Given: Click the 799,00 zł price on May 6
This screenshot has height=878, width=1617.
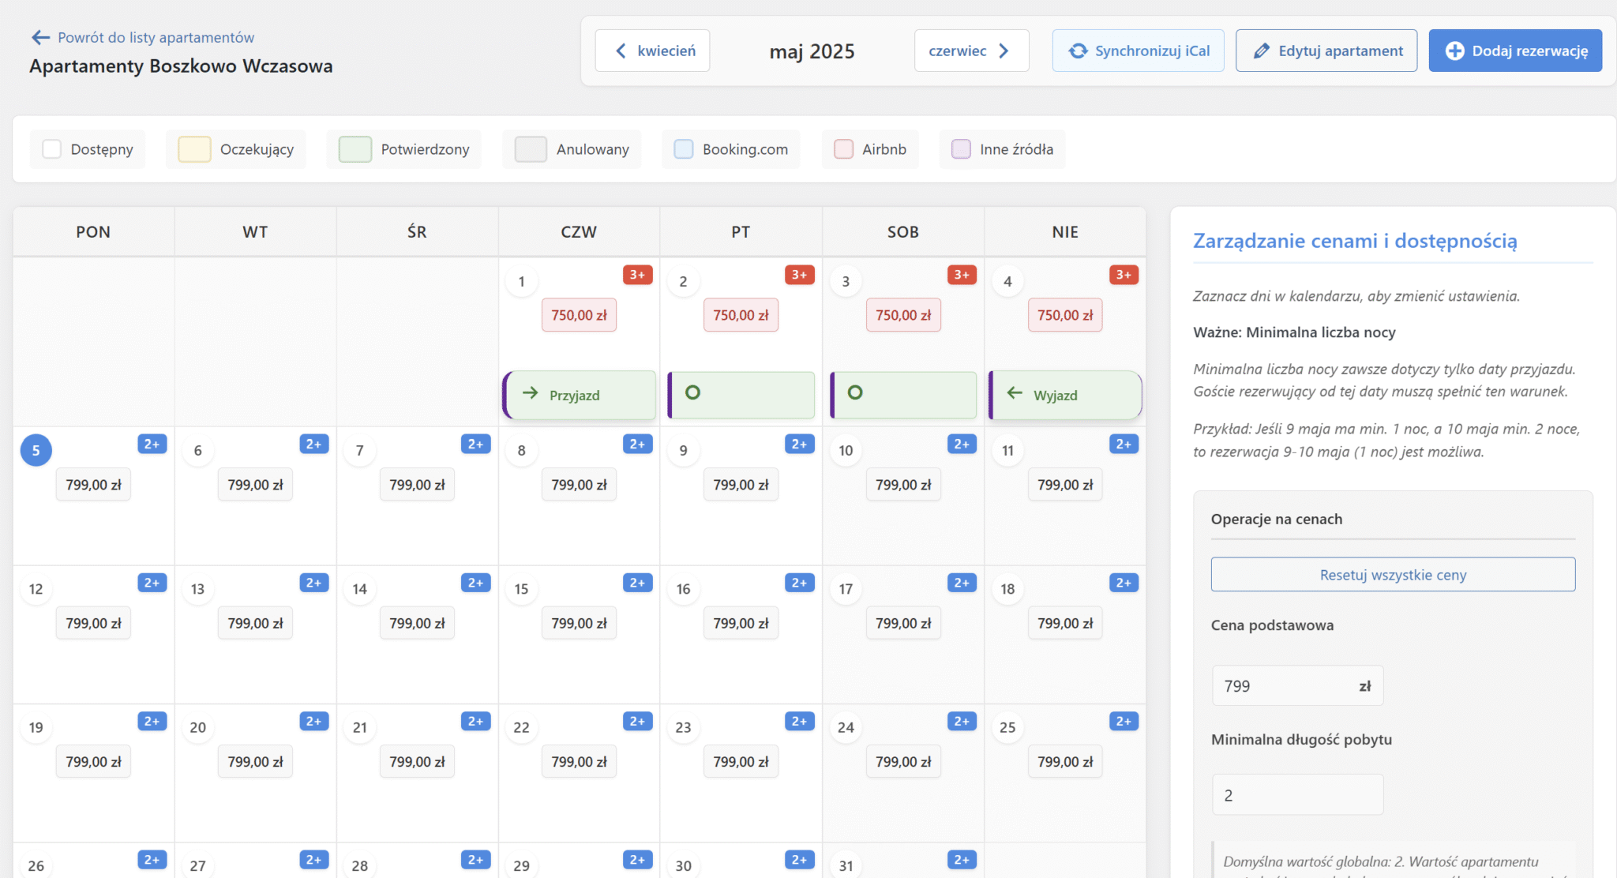Looking at the screenshot, I should (x=255, y=485).
